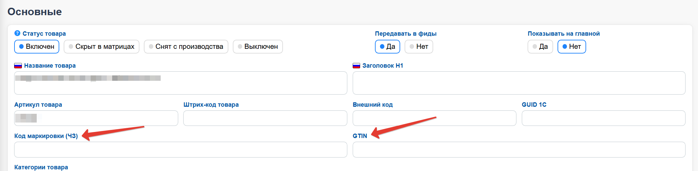The height and width of the screenshot is (171, 698).
Task: Select the Включен product status
Action: tap(37, 46)
